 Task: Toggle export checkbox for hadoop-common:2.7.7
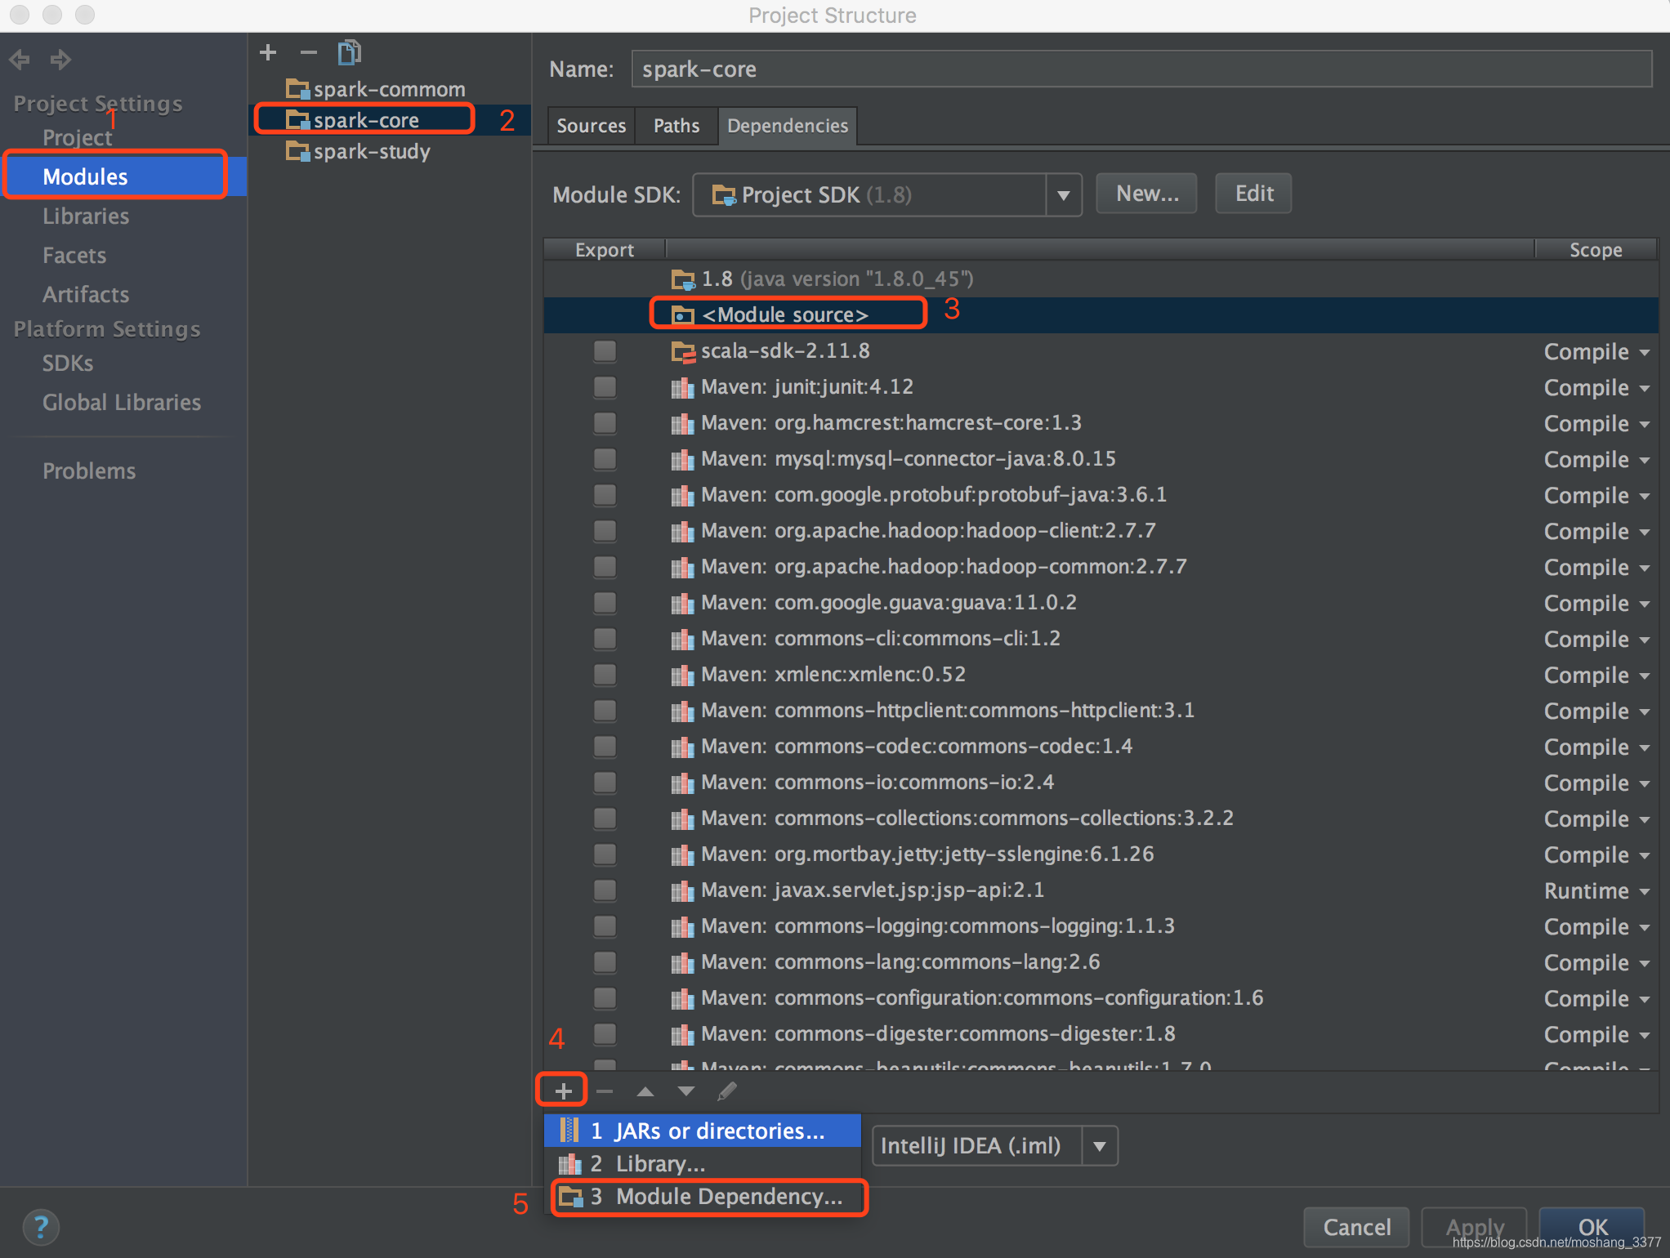click(x=605, y=567)
